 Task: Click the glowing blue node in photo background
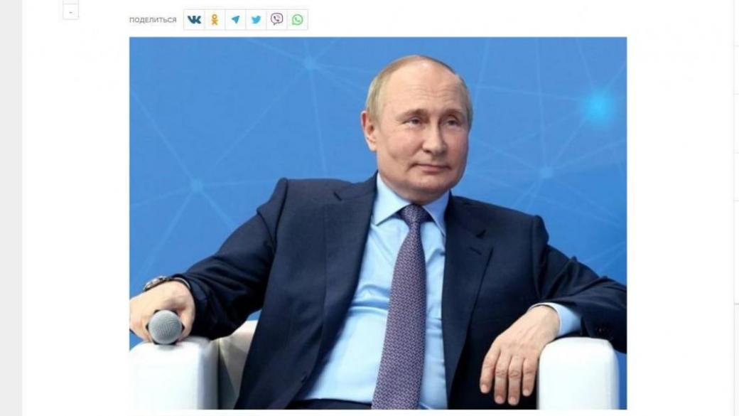point(599,107)
